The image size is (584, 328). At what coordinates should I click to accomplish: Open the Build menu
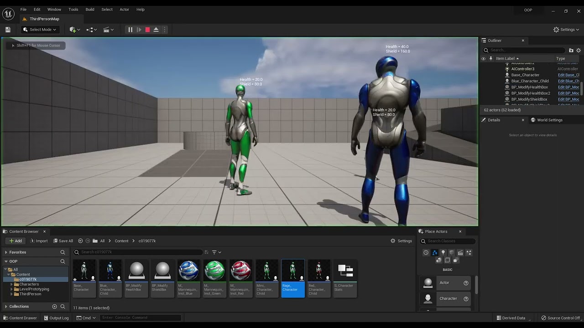pyautogui.click(x=90, y=10)
